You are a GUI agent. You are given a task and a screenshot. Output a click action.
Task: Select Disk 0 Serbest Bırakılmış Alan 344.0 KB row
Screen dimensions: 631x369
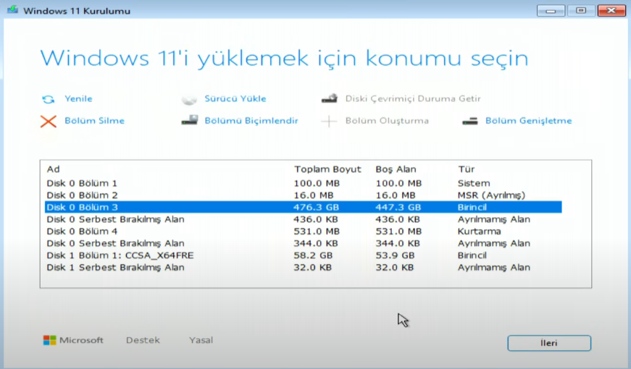point(304,244)
